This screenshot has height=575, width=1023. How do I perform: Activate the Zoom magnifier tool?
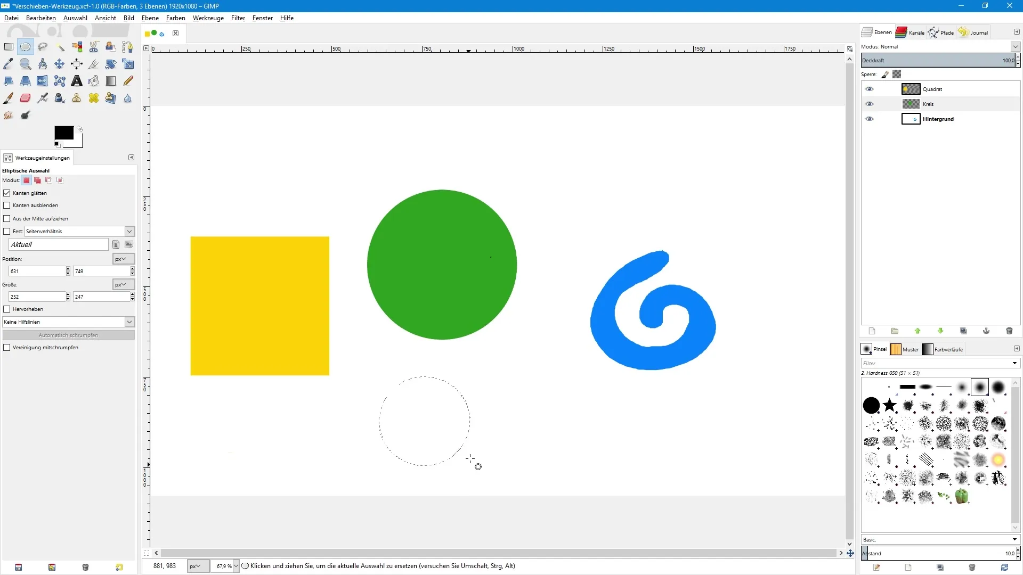[26, 64]
